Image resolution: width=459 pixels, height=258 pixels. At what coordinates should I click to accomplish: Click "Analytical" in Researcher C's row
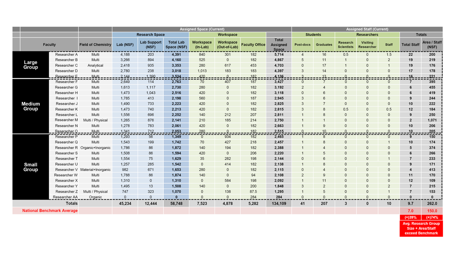click(95, 65)
